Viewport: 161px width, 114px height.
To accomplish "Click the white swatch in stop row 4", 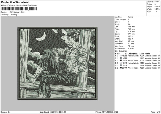I will tap(121, 63).
